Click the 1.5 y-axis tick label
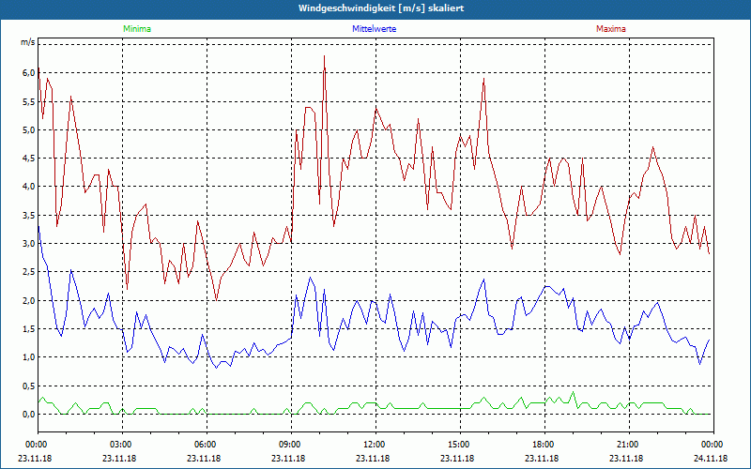The height and width of the screenshot is (469, 751). (x=29, y=329)
